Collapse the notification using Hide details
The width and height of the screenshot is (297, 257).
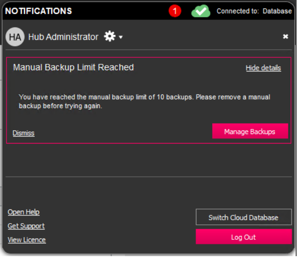[x=263, y=68]
